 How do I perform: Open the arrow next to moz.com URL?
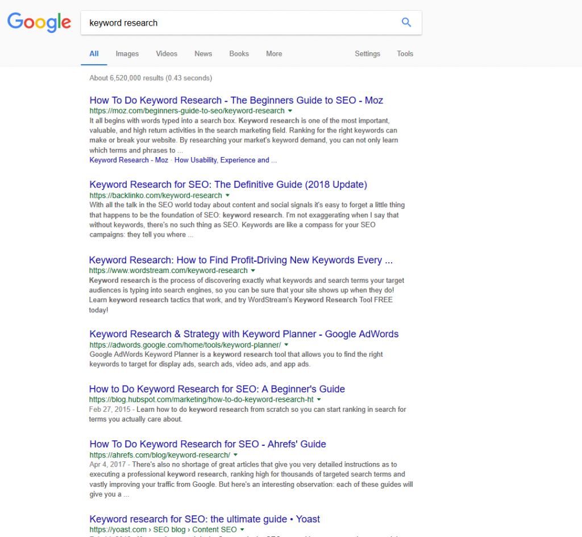pos(290,111)
